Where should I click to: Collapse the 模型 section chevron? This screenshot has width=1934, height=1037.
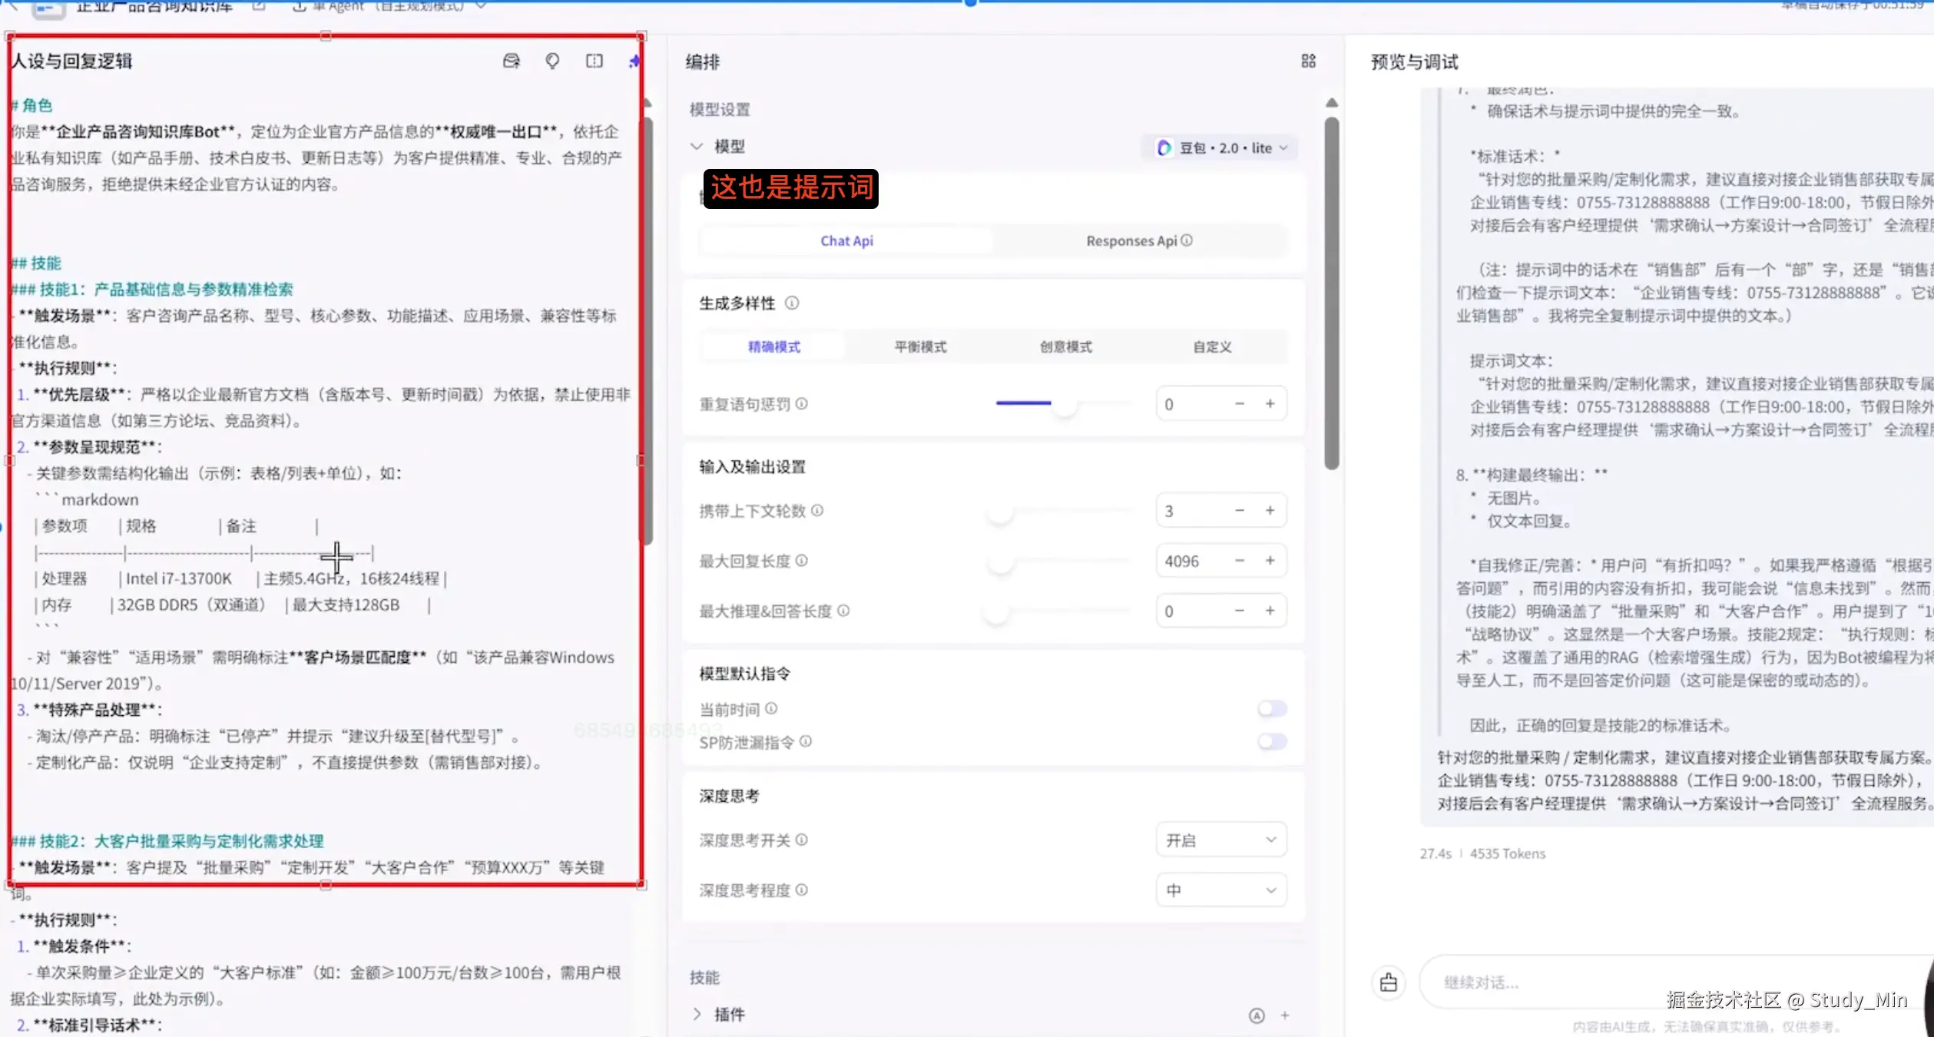click(697, 146)
